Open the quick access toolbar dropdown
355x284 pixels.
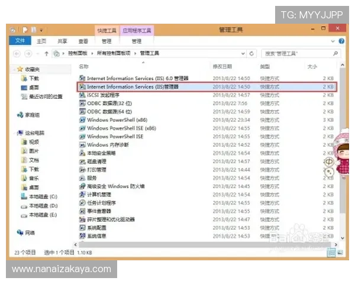(x=41, y=30)
